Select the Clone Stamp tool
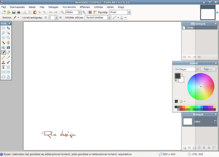The height and width of the screenshot is (157, 219). tap(3, 62)
